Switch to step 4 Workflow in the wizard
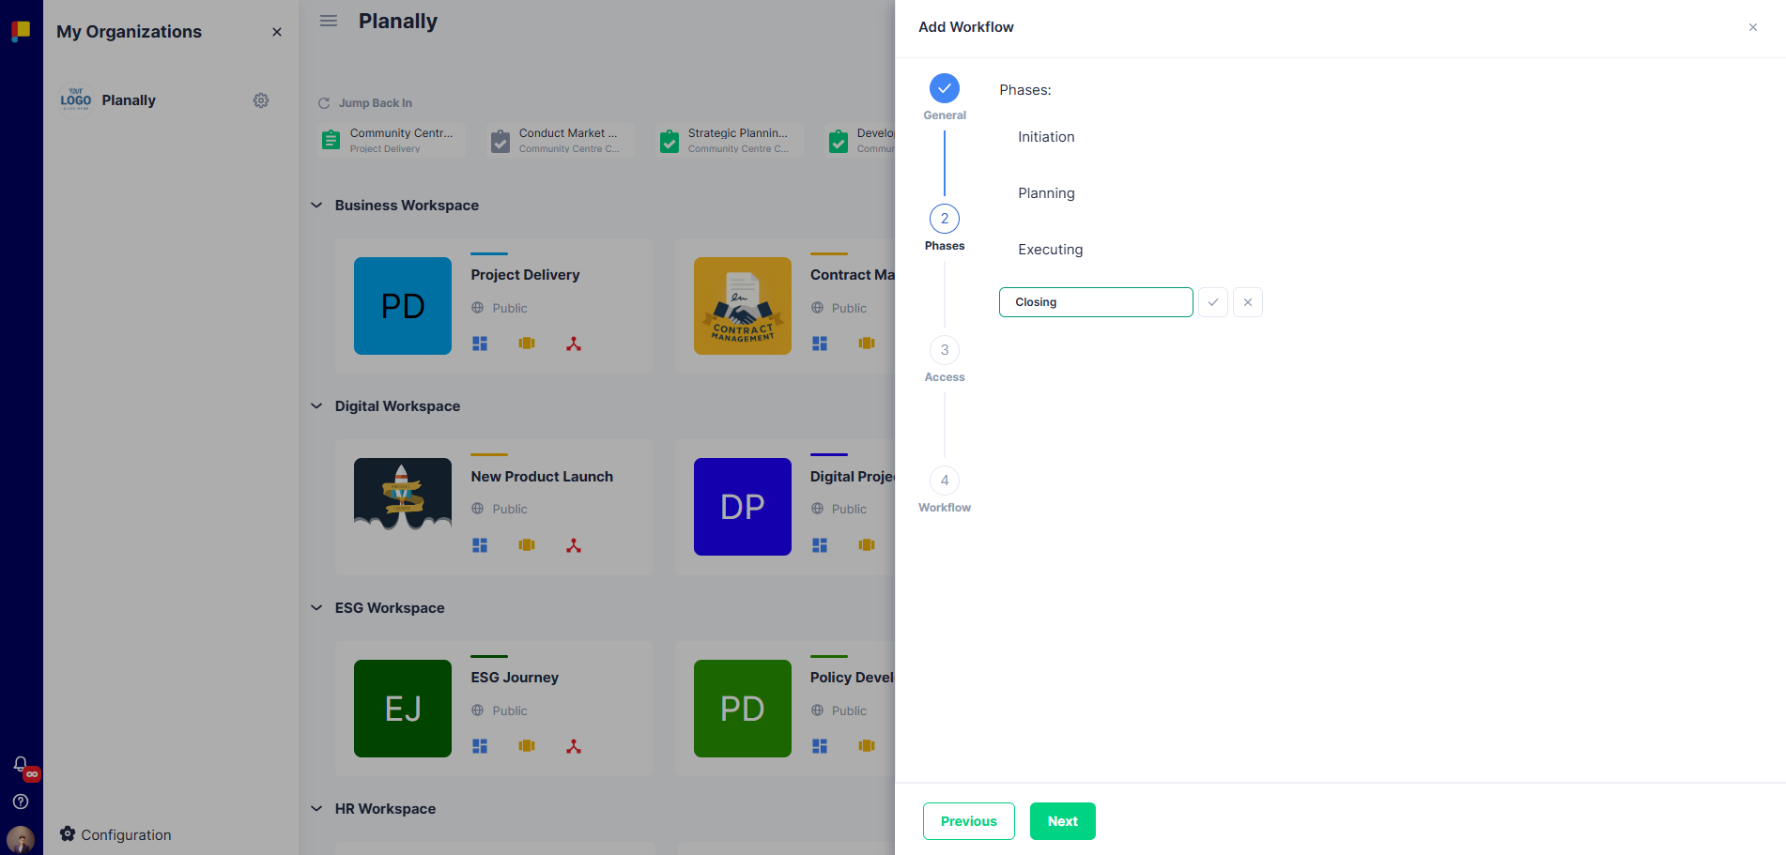 coord(944,481)
